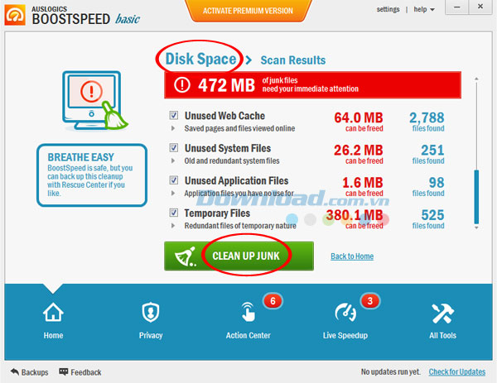
Task: Uncheck the Unused Web Cache checkbox
Action: point(174,115)
